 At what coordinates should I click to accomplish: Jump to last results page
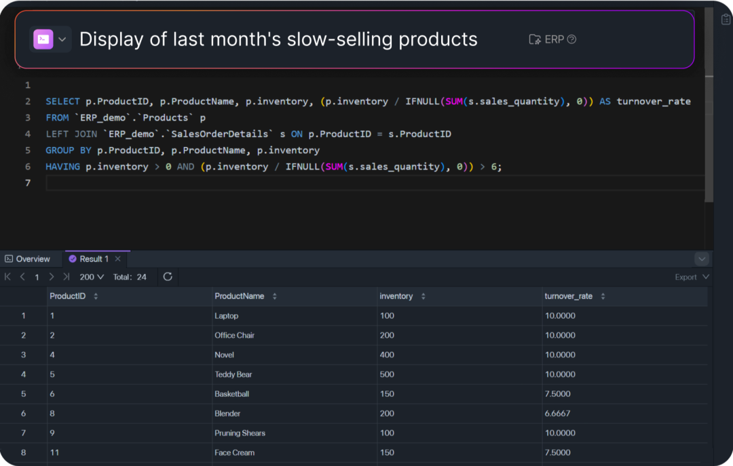66,277
